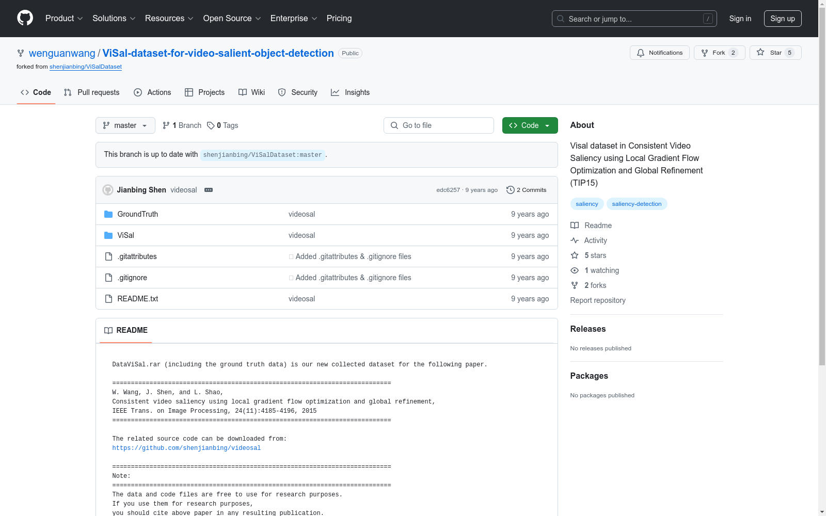Click the Pricing link
The image size is (826, 516).
click(339, 19)
